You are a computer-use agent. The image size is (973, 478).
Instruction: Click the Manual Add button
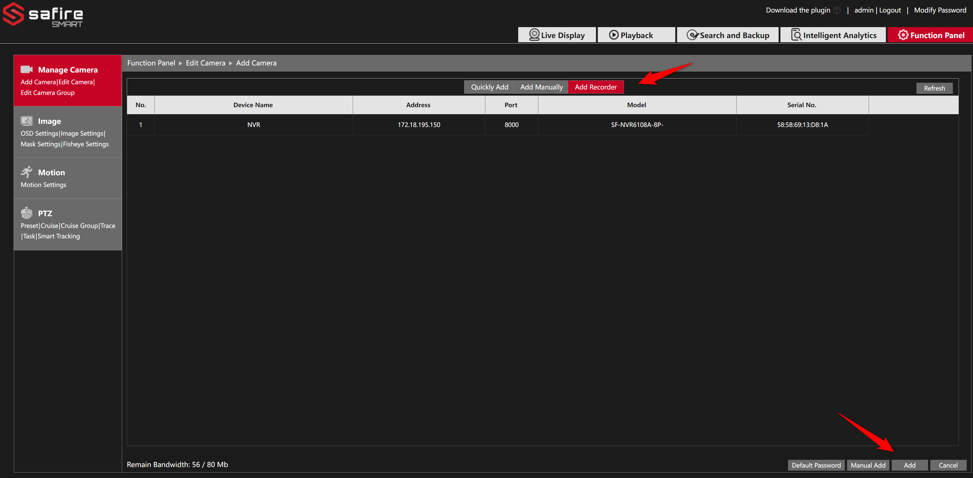click(868, 465)
